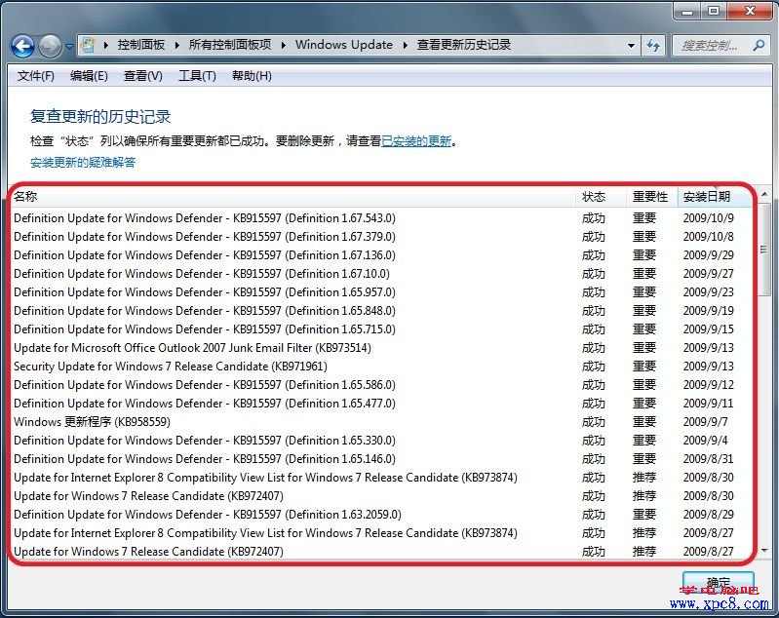
Task: Click the refresh icon beside address bar
Action: 653,45
